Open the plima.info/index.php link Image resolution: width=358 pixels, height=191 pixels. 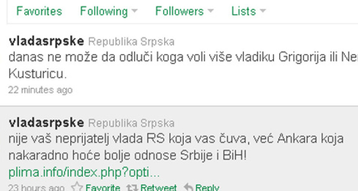84,172
